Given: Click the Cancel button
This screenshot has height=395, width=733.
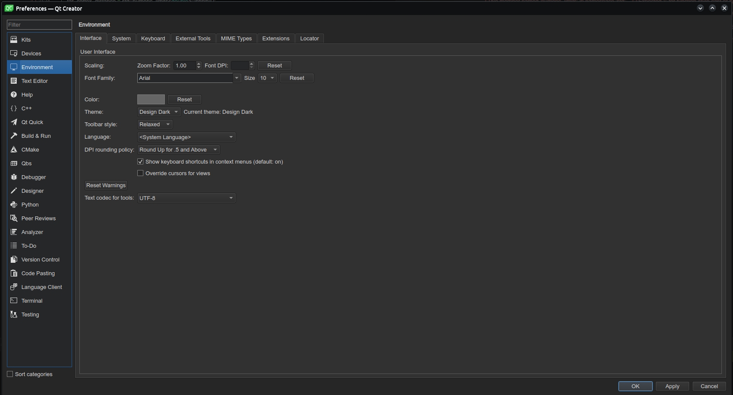Looking at the screenshot, I should (709, 386).
